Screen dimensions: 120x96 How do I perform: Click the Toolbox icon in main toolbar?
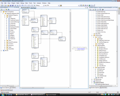click(87, 5)
